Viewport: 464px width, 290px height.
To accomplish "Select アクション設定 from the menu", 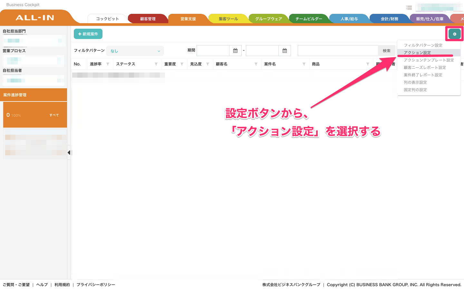I will [429, 53].
